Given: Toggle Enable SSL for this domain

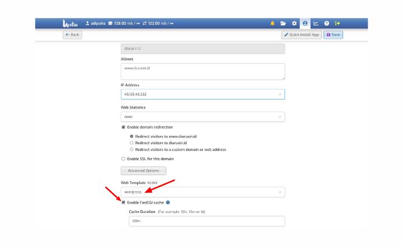Looking at the screenshot, I should (123, 159).
